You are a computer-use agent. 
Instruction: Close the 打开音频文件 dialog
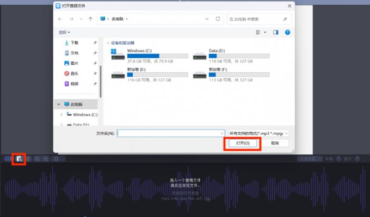click(289, 6)
